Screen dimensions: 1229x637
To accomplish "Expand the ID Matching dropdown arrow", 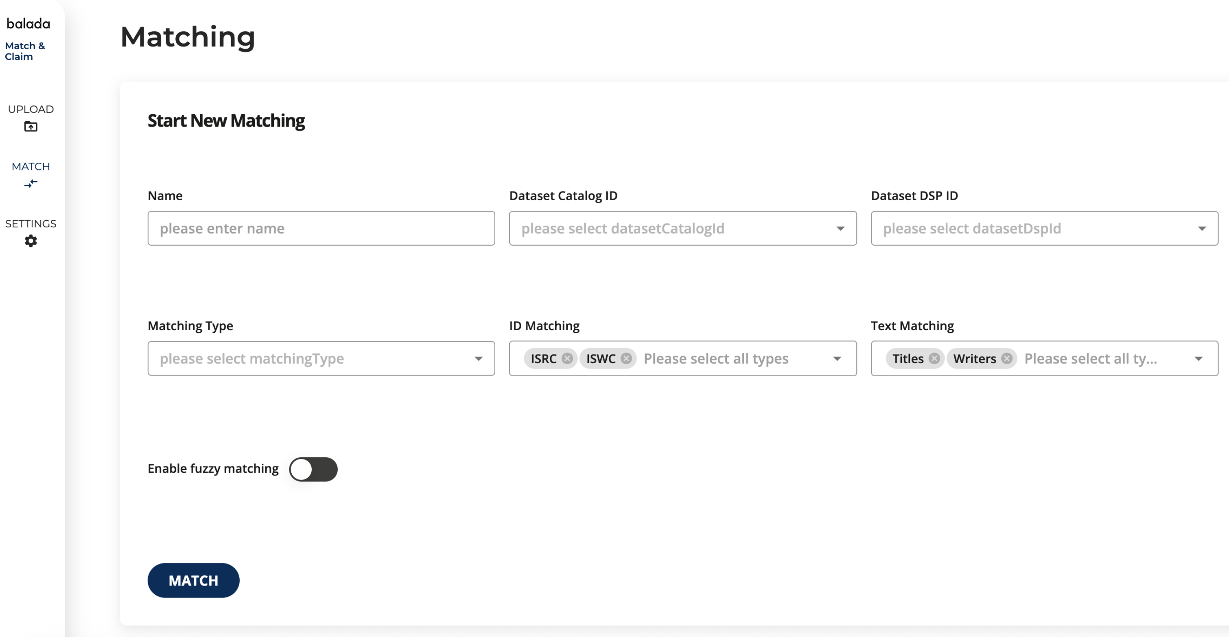I will [x=837, y=358].
